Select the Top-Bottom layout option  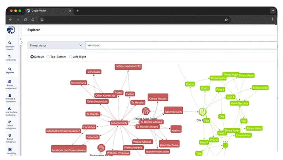(48, 57)
